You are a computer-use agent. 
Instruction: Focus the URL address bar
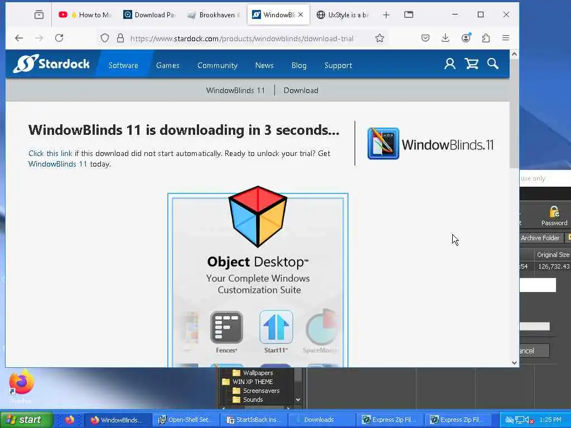pos(241,38)
